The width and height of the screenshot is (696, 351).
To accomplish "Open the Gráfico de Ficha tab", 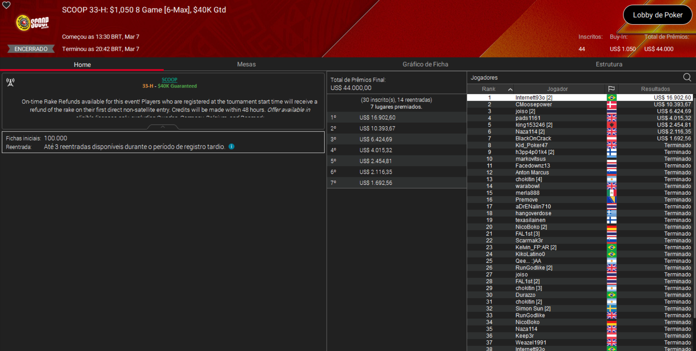I will (425, 64).
